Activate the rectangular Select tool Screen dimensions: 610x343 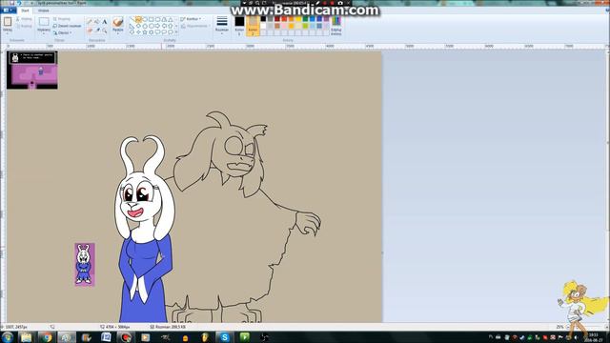(x=44, y=22)
